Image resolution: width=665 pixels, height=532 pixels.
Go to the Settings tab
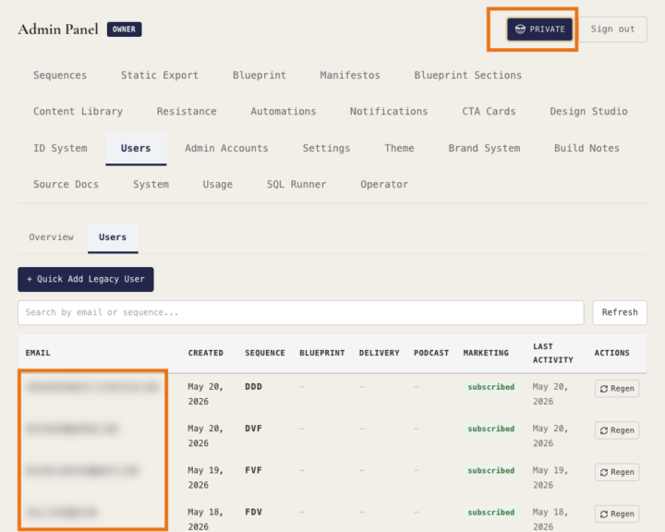326,148
